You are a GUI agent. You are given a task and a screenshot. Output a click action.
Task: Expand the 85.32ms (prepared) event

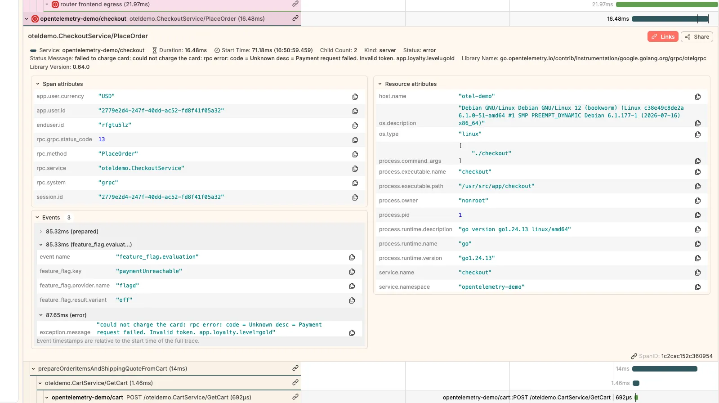click(41, 232)
